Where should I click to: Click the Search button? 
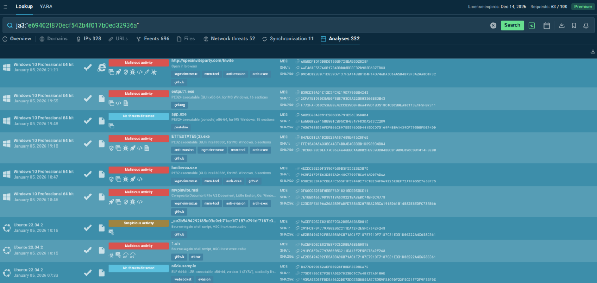512,25
